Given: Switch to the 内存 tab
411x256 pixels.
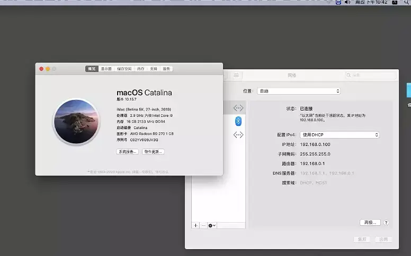Looking at the screenshot, I should [x=141, y=69].
